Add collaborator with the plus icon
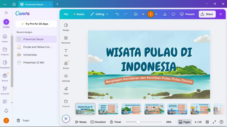227x127 pixels. tap(156, 14)
